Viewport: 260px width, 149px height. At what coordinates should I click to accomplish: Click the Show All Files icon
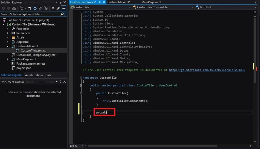pyautogui.click(x=46, y=8)
